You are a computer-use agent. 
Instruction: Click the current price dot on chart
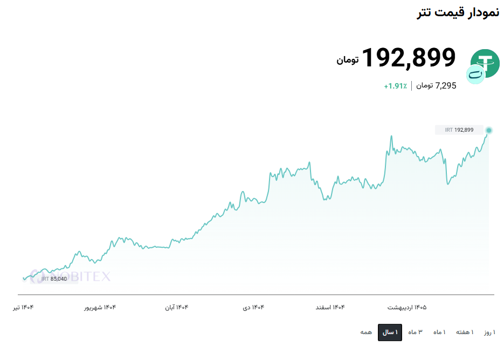pyautogui.click(x=488, y=130)
